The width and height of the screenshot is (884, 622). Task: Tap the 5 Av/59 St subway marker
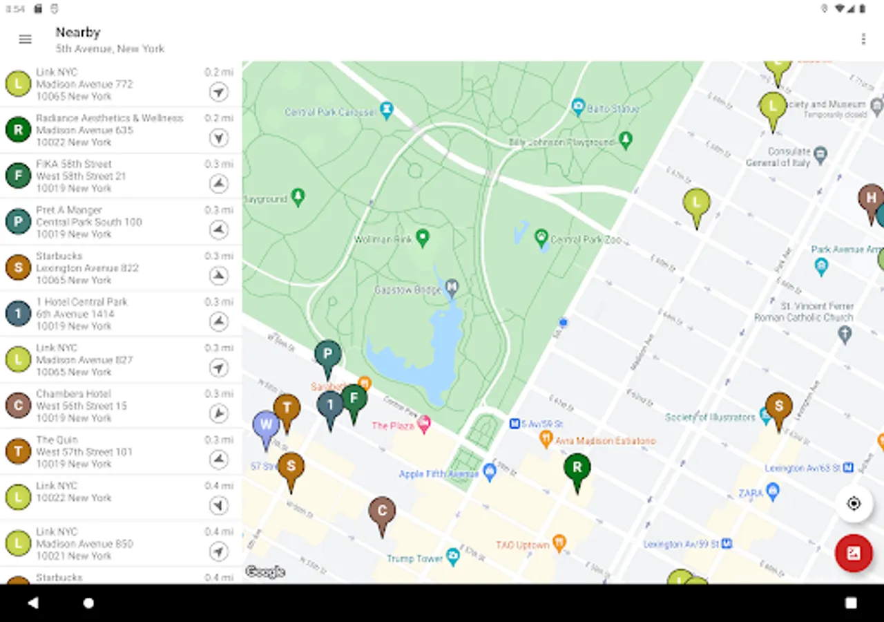(x=515, y=424)
